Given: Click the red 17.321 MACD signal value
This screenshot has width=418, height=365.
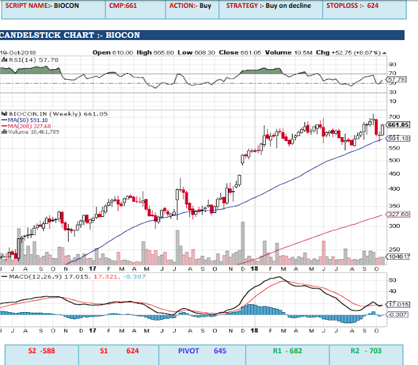Looking at the screenshot, I should (x=105, y=277).
